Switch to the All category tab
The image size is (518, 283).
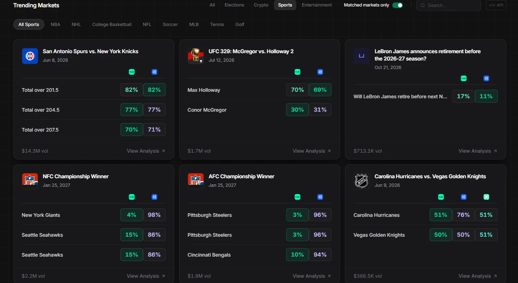(x=212, y=5)
